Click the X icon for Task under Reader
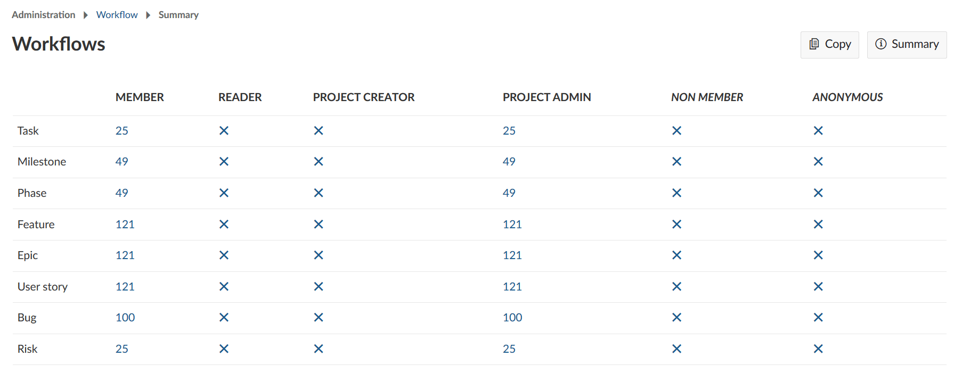 [x=224, y=131]
